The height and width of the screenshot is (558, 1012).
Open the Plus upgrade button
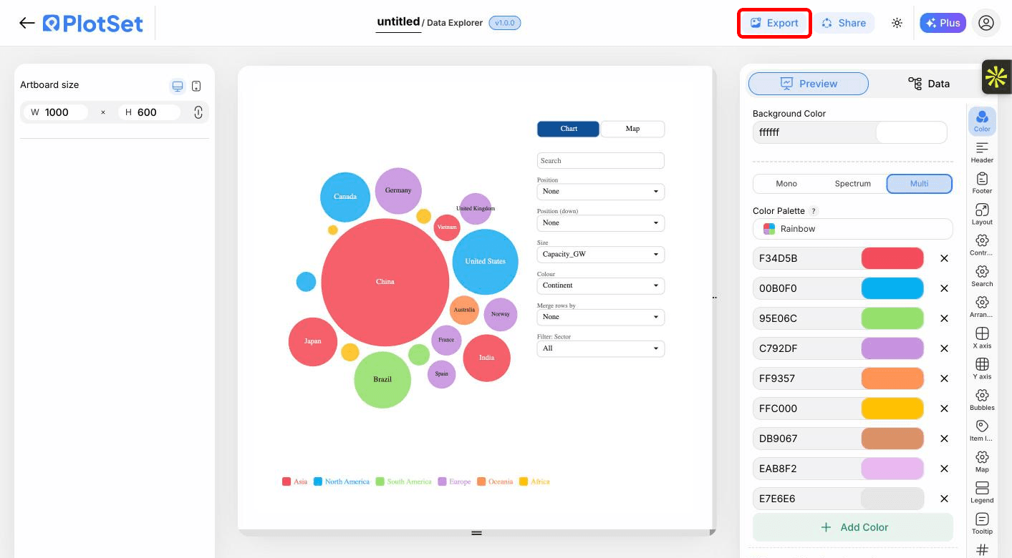pos(943,23)
